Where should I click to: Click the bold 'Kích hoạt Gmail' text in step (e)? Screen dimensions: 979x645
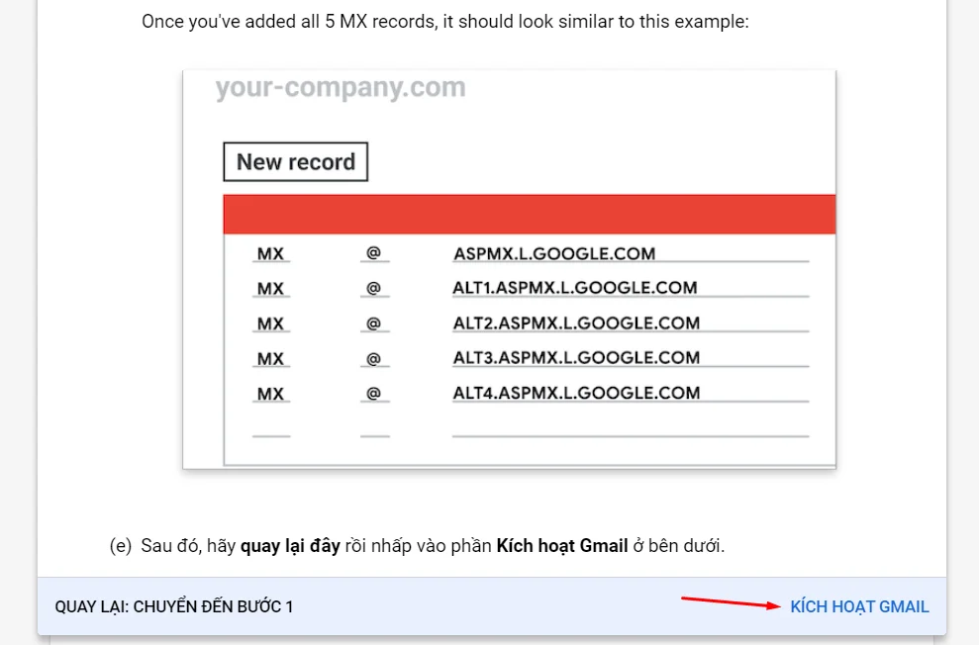pyautogui.click(x=562, y=546)
